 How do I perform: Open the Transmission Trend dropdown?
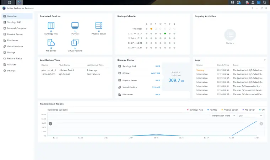[223, 116]
